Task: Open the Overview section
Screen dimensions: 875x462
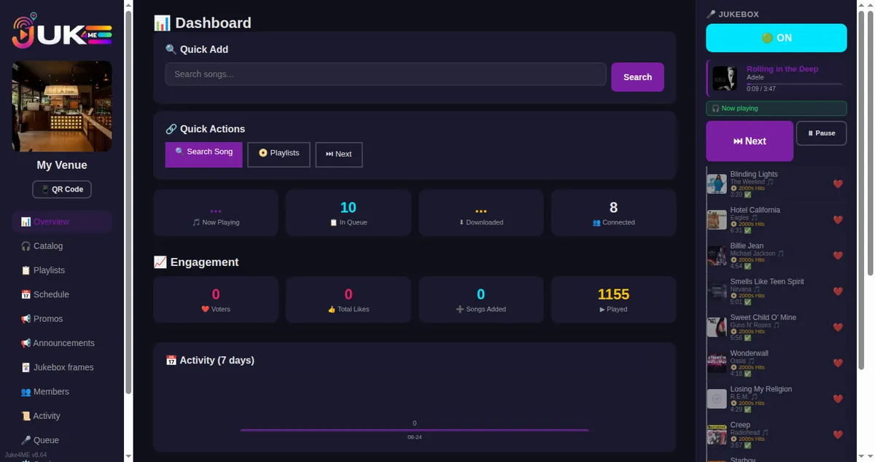Action: 62,222
